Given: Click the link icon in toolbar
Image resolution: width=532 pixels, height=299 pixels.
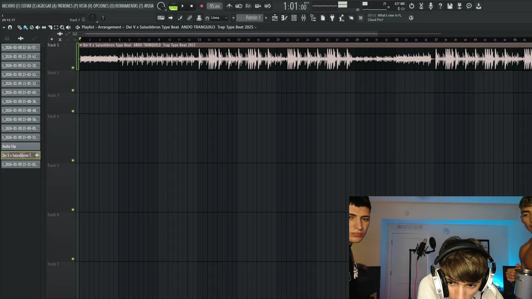Looking at the screenshot, I should pos(190,18).
